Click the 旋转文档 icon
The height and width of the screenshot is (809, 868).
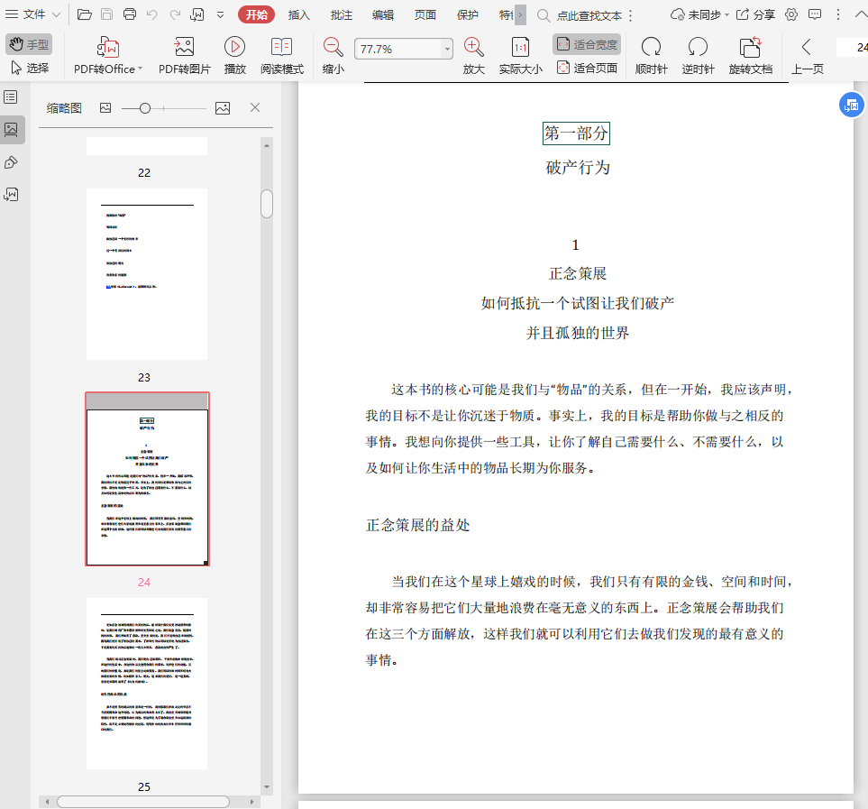pyautogui.click(x=750, y=48)
